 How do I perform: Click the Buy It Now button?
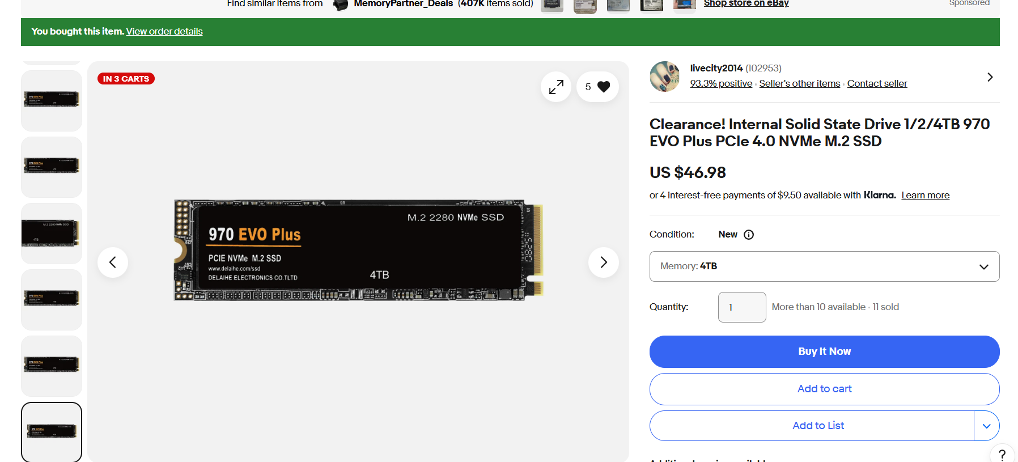point(824,351)
